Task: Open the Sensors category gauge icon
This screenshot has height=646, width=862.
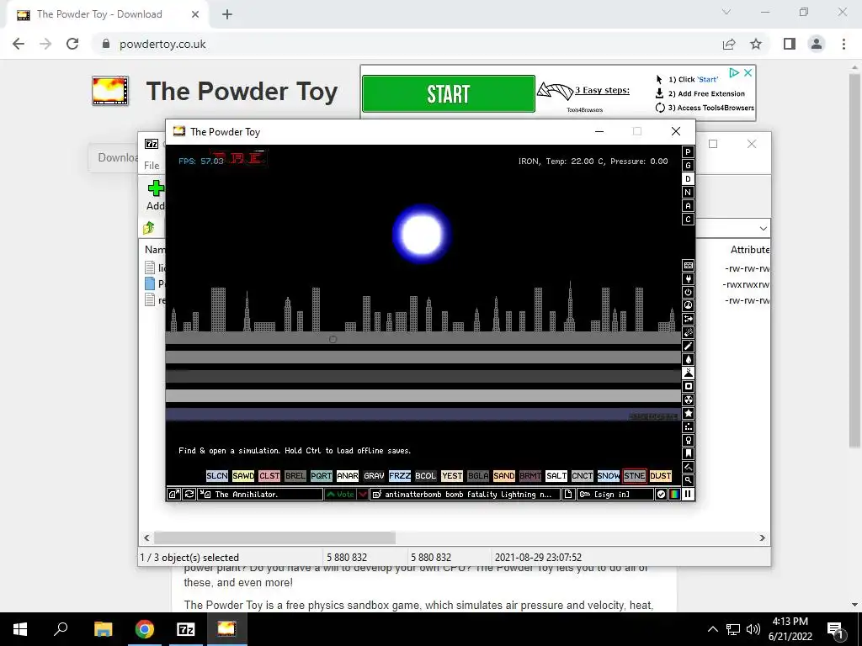Action: (x=688, y=305)
